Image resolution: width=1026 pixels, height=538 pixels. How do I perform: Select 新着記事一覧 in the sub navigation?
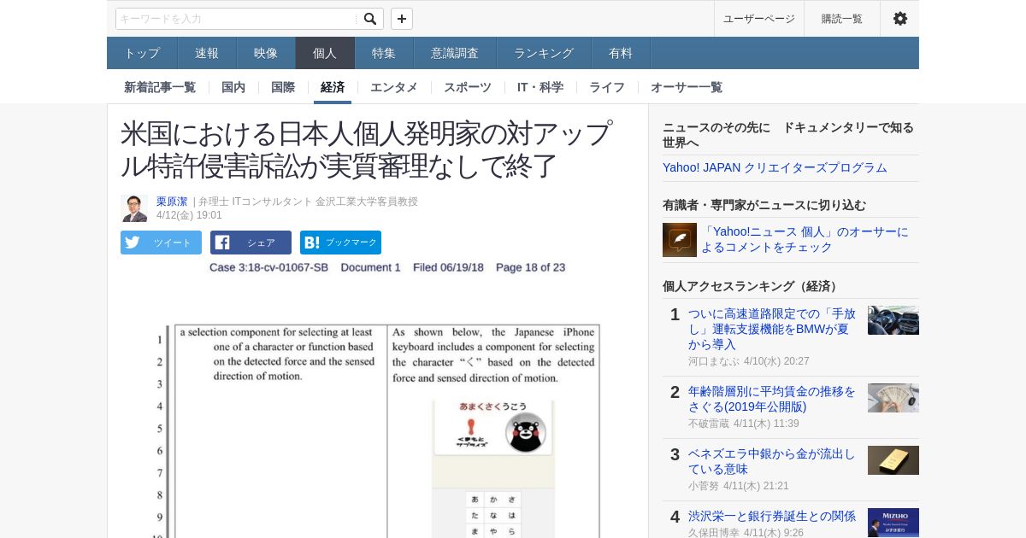(x=160, y=87)
